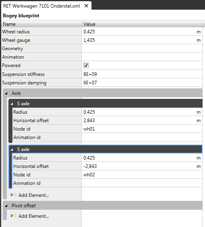The width and height of the screenshot is (205, 227).
Task: Edit the Wheel gauge value 1,435
Action: [89, 40]
